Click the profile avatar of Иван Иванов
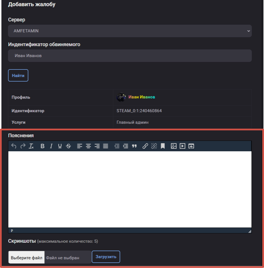 click(x=121, y=97)
